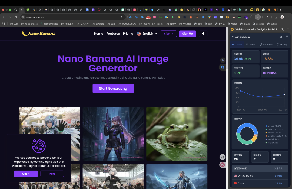Open the Submit bookmark
This screenshot has height=189, width=292.
(272, 24)
